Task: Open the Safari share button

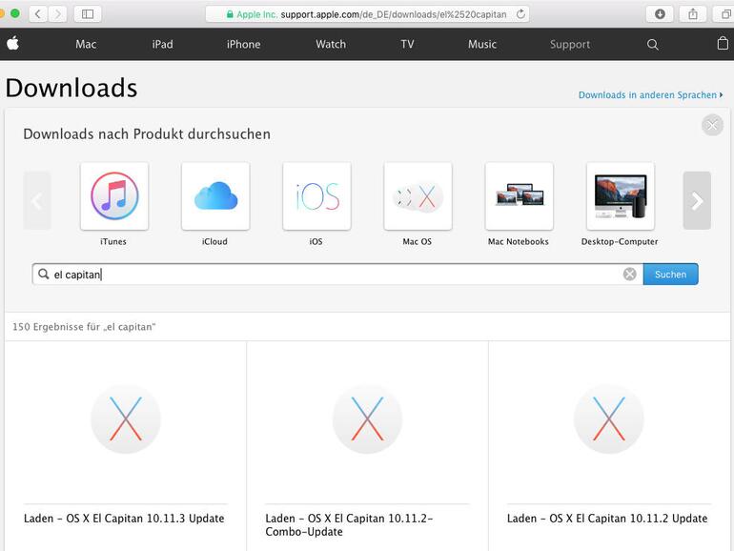Action: click(693, 14)
